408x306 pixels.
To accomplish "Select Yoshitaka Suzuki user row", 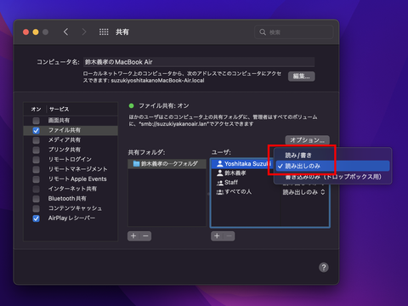I will 242,163.
